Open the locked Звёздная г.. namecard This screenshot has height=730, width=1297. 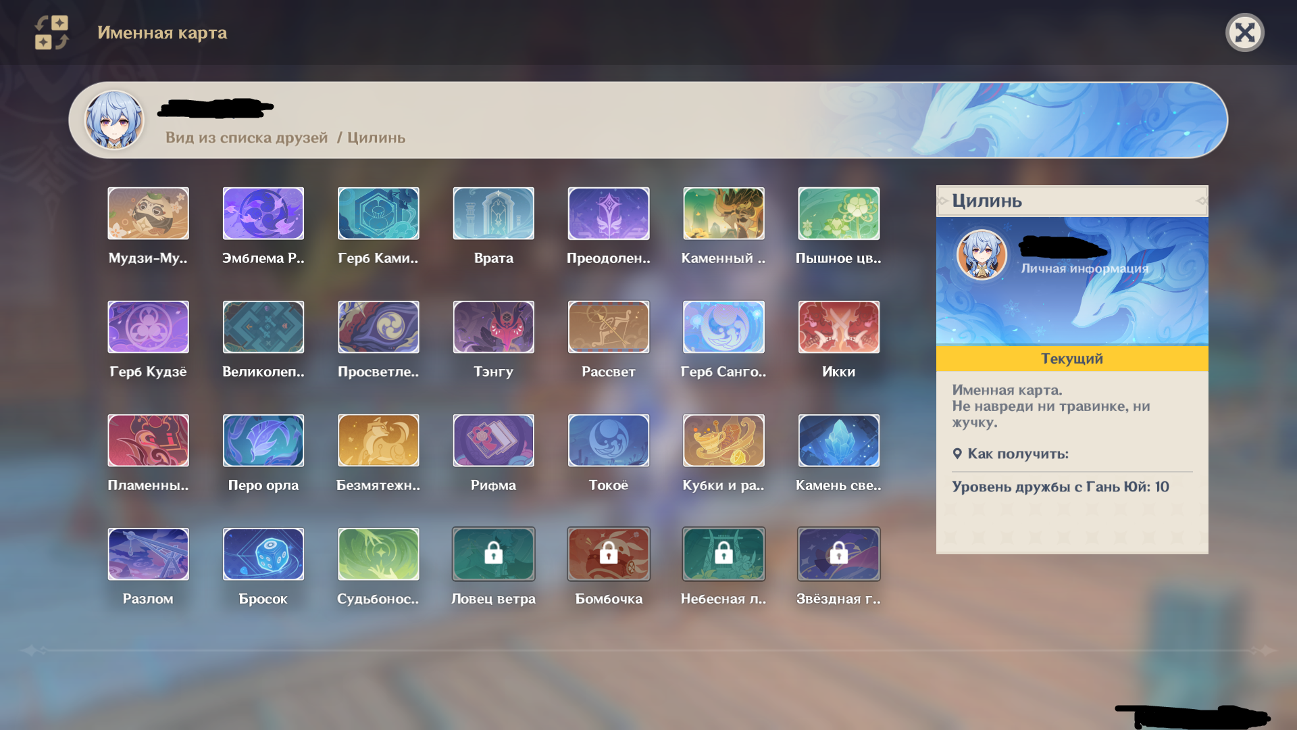point(838,554)
